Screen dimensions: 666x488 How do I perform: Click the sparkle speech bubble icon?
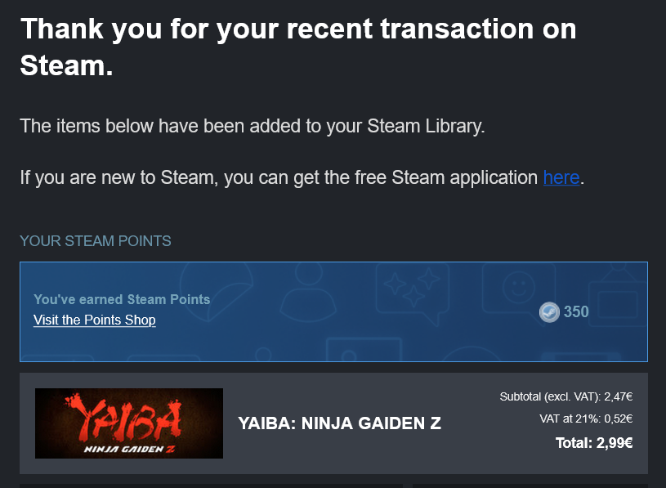[413, 293]
